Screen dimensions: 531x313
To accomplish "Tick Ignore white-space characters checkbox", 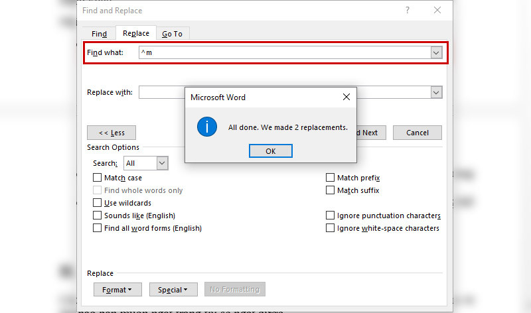I will coord(330,228).
